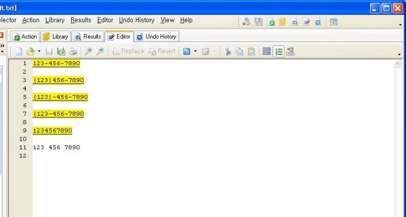Click highlighted text (123-456-7890 on line 7

(58, 114)
